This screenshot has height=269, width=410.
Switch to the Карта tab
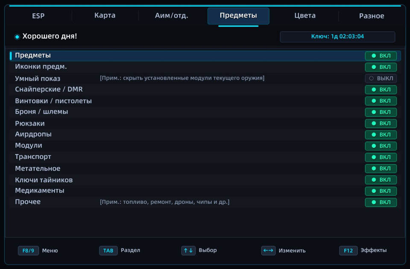pos(105,15)
